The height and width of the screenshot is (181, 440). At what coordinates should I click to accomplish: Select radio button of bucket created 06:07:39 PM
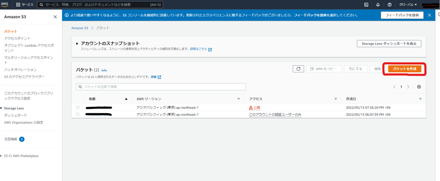point(77,114)
